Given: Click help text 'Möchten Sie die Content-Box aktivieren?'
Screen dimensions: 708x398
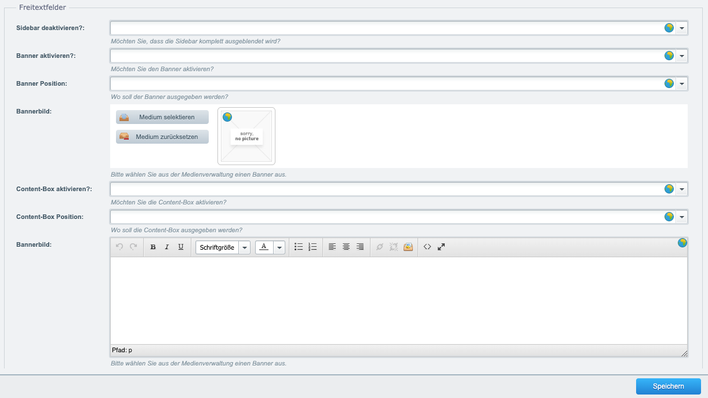Looking at the screenshot, I should tap(168, 202).
